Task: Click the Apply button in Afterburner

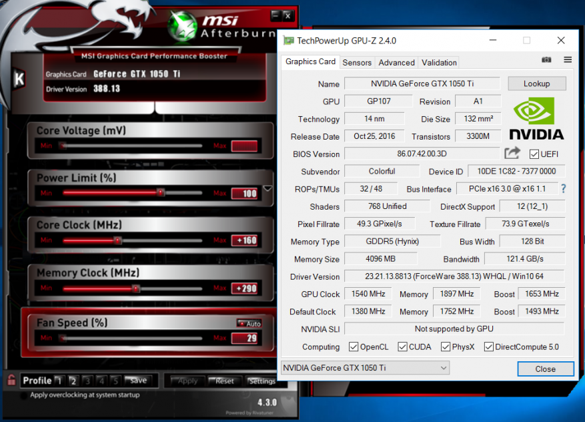Action: (187, 381)
